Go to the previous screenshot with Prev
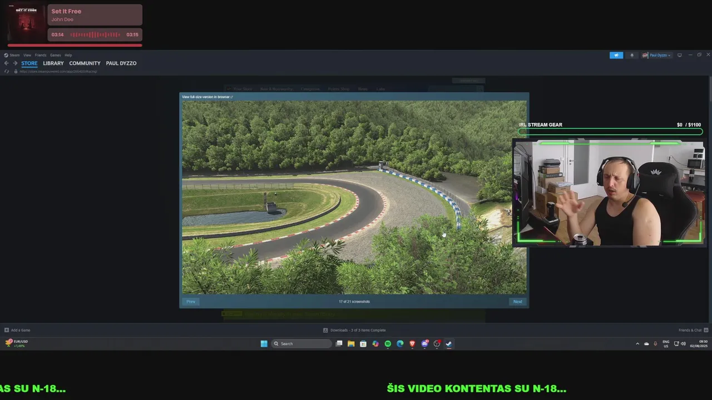The width and height of the screenshot is (712, 400). 191,302
